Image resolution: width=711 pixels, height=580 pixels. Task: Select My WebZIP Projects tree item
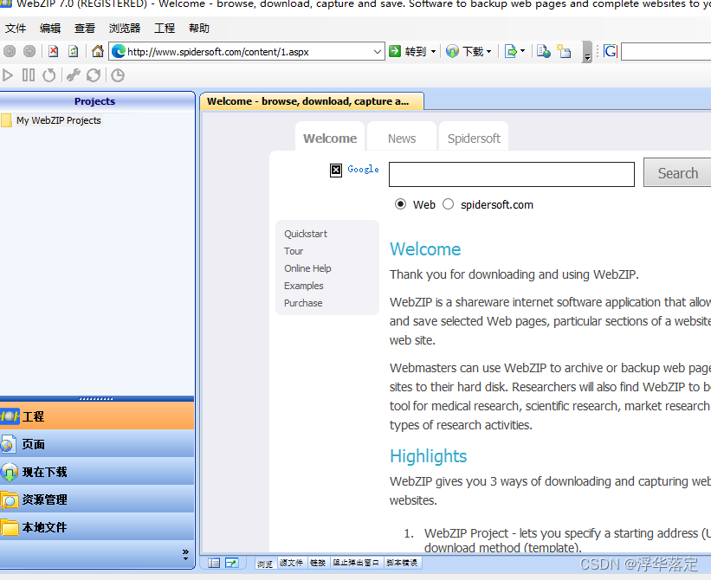[x=59, y=120]
